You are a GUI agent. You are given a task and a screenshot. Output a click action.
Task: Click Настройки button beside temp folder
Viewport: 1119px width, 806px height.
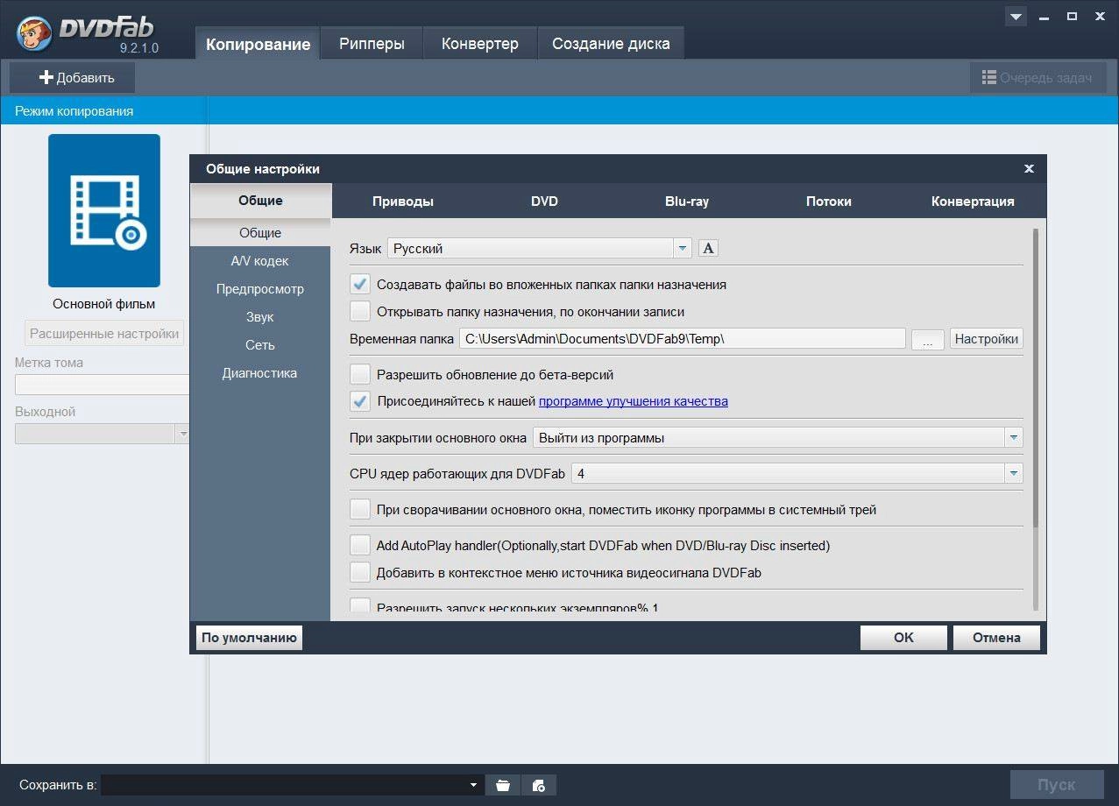point(987,339)
